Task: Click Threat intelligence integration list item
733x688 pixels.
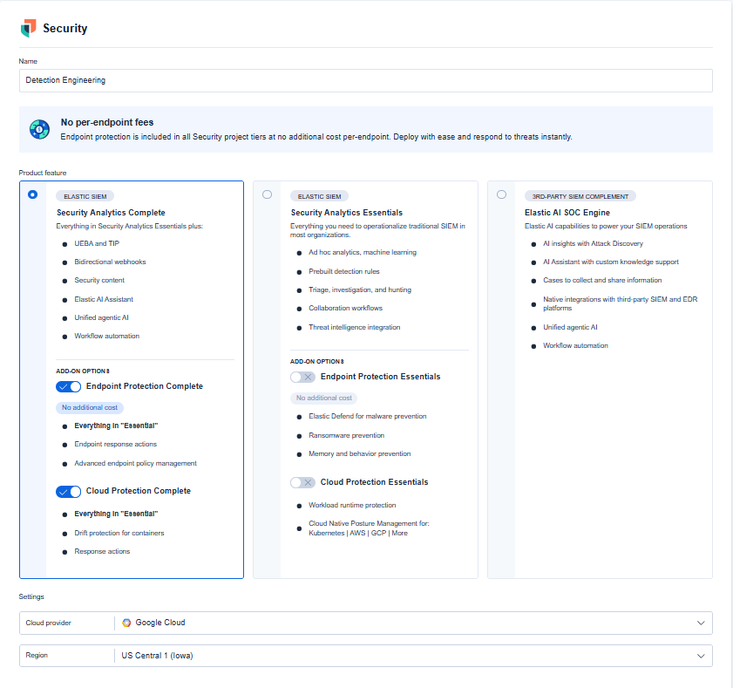Action: coord(355,327)
